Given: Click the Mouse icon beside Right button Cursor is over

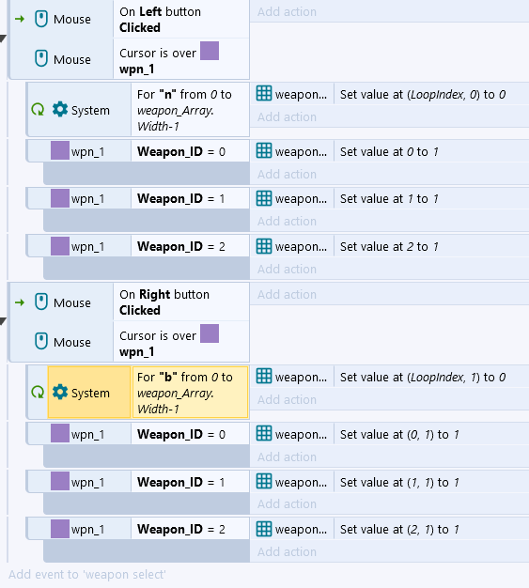Looking at the screenshot, I should (x=41, y=341).
